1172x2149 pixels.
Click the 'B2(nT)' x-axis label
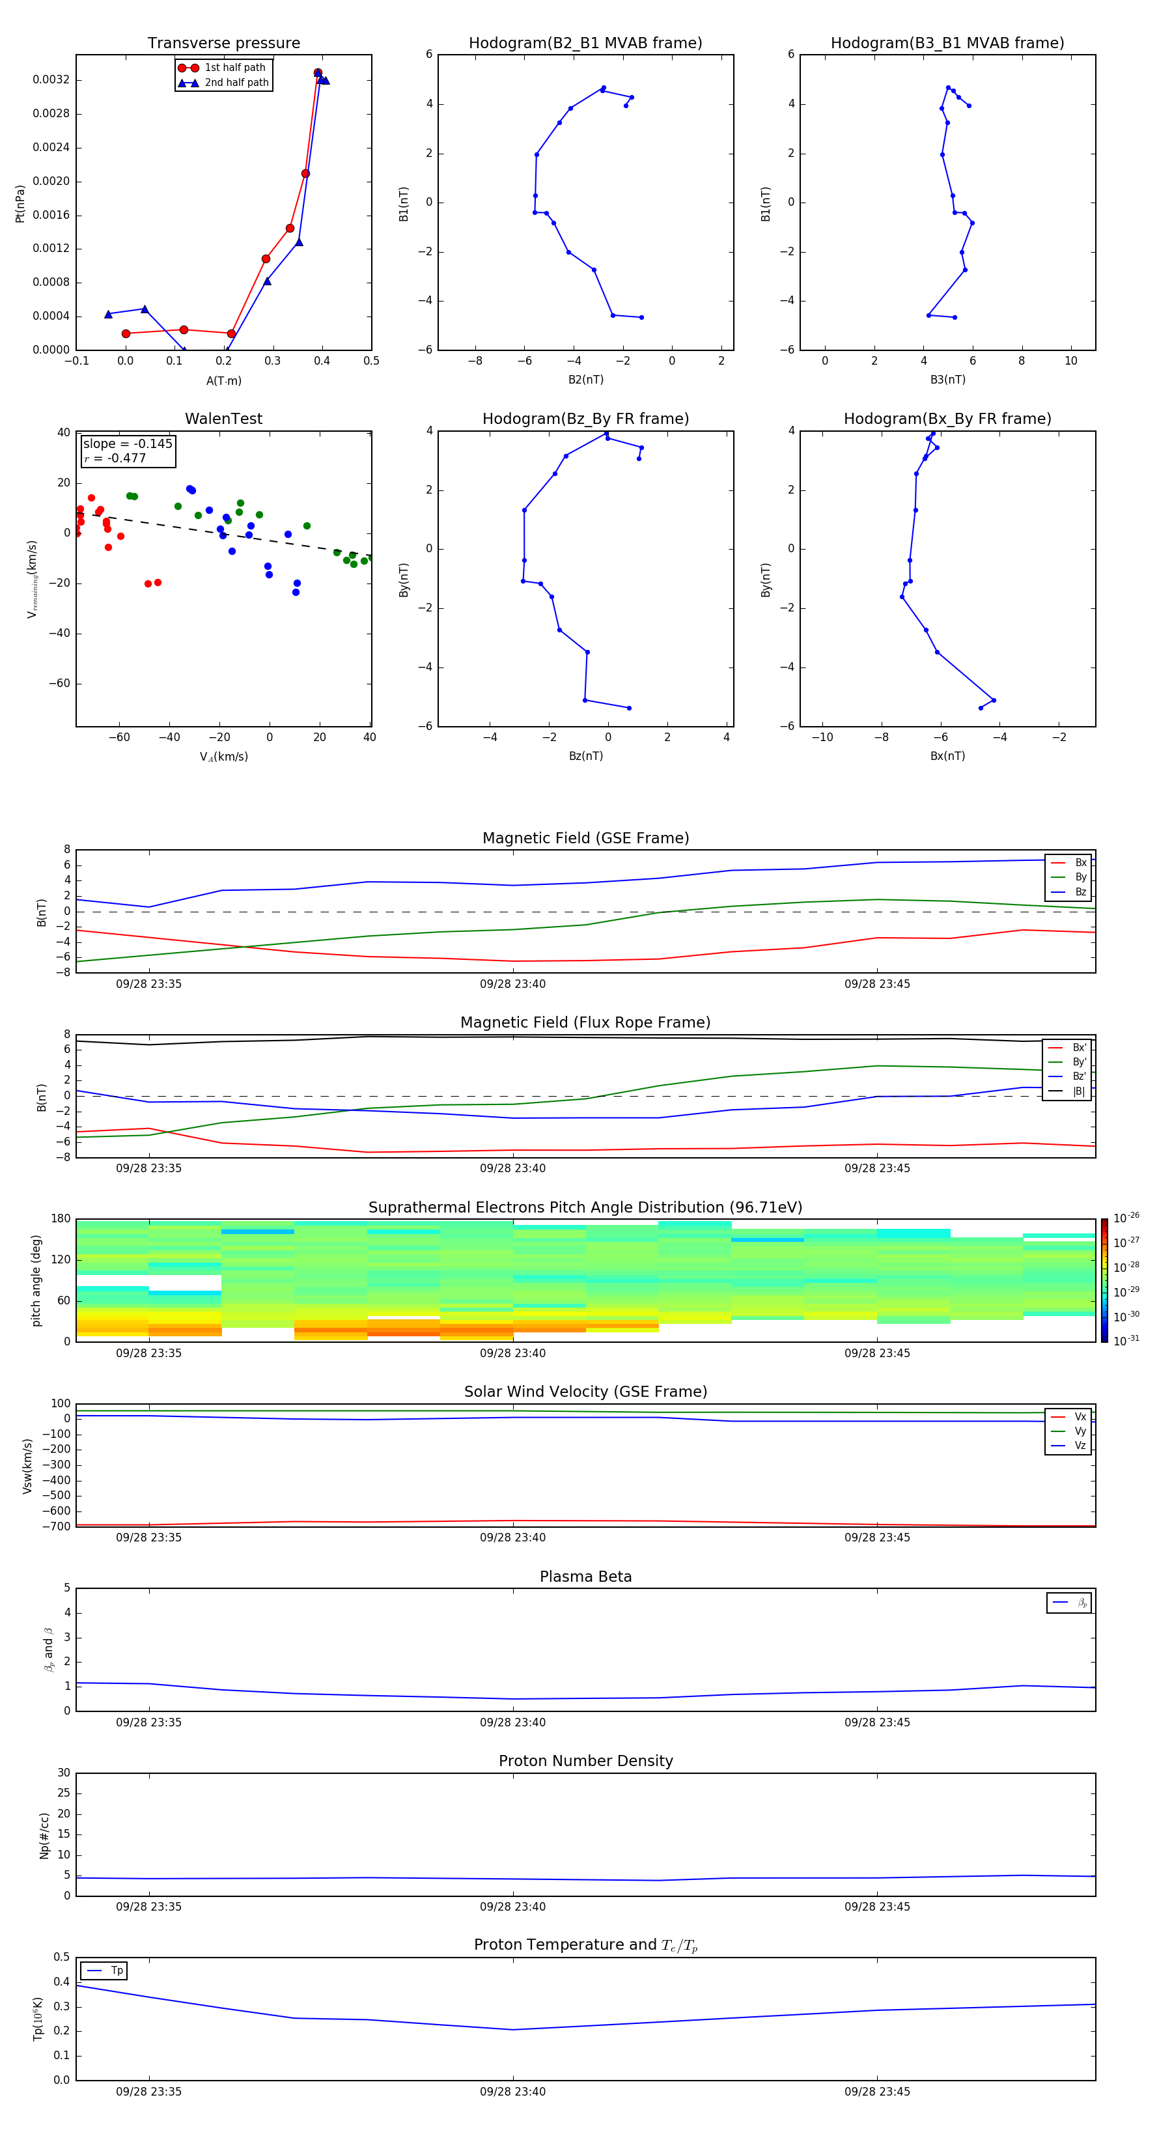point(585,380)
